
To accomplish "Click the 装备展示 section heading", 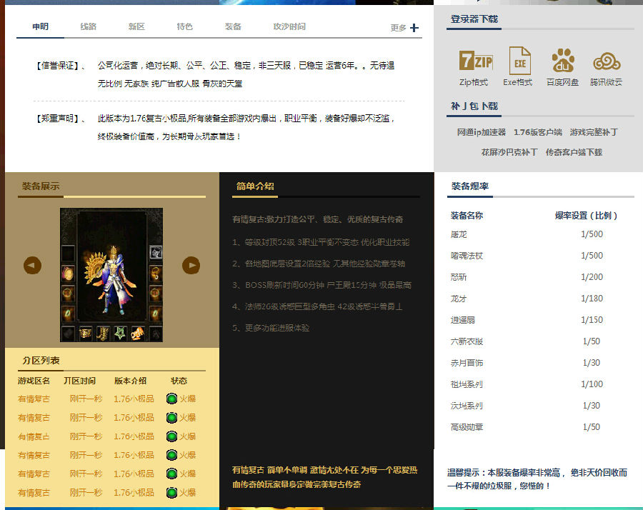I will (x=41, y=186).
